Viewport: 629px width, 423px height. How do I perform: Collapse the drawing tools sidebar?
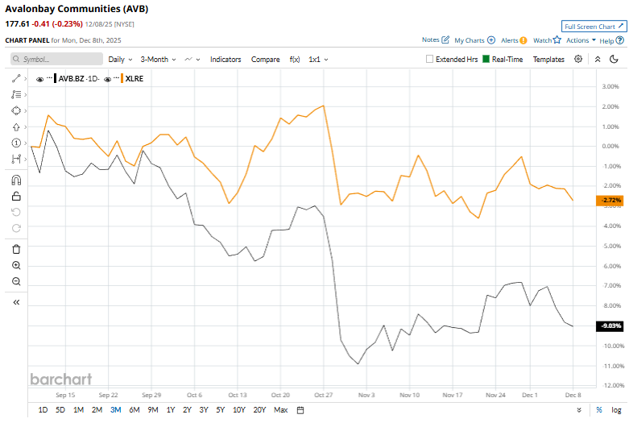16,302
